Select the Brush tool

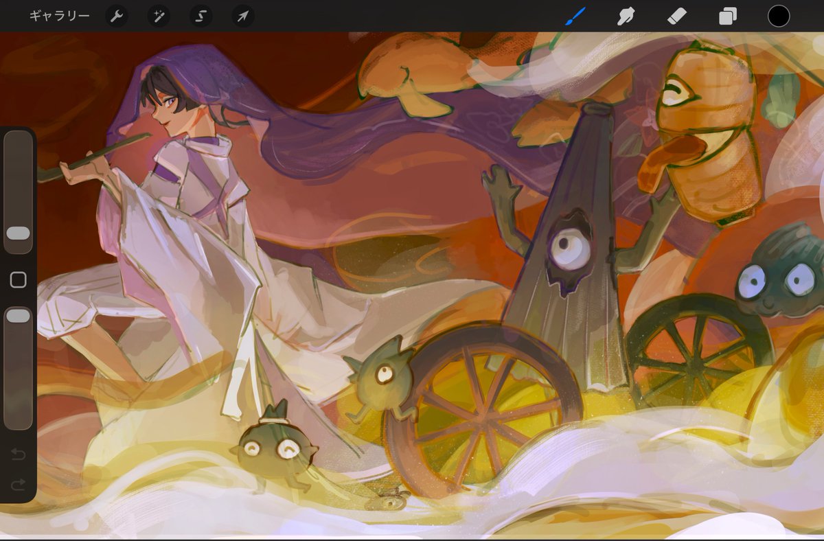tap(575, 16)
